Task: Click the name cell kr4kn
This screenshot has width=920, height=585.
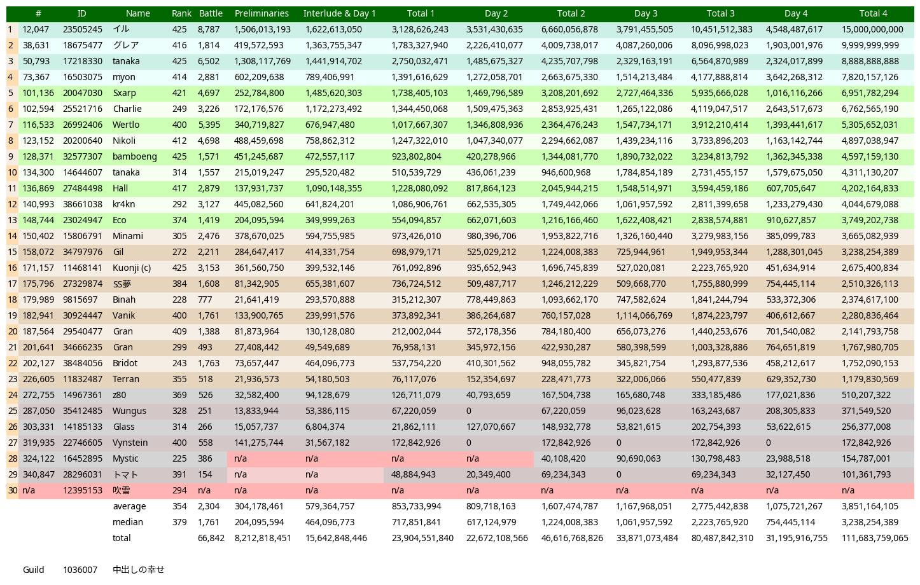Action: click(x=124, y=204)
